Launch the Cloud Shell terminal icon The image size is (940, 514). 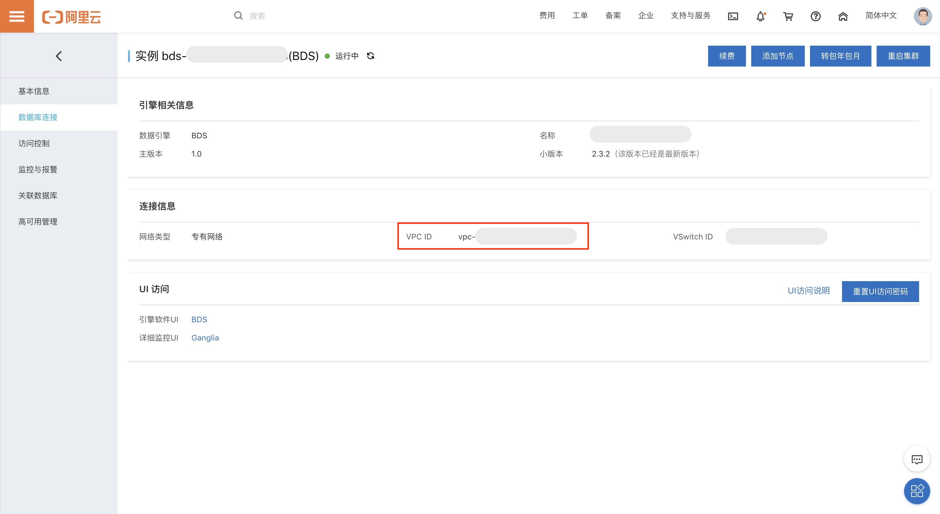pos(733,16)
